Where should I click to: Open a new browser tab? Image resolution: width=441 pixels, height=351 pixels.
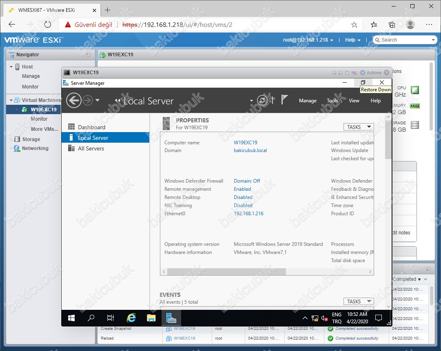pyautogui.click(x=107, y=10)
